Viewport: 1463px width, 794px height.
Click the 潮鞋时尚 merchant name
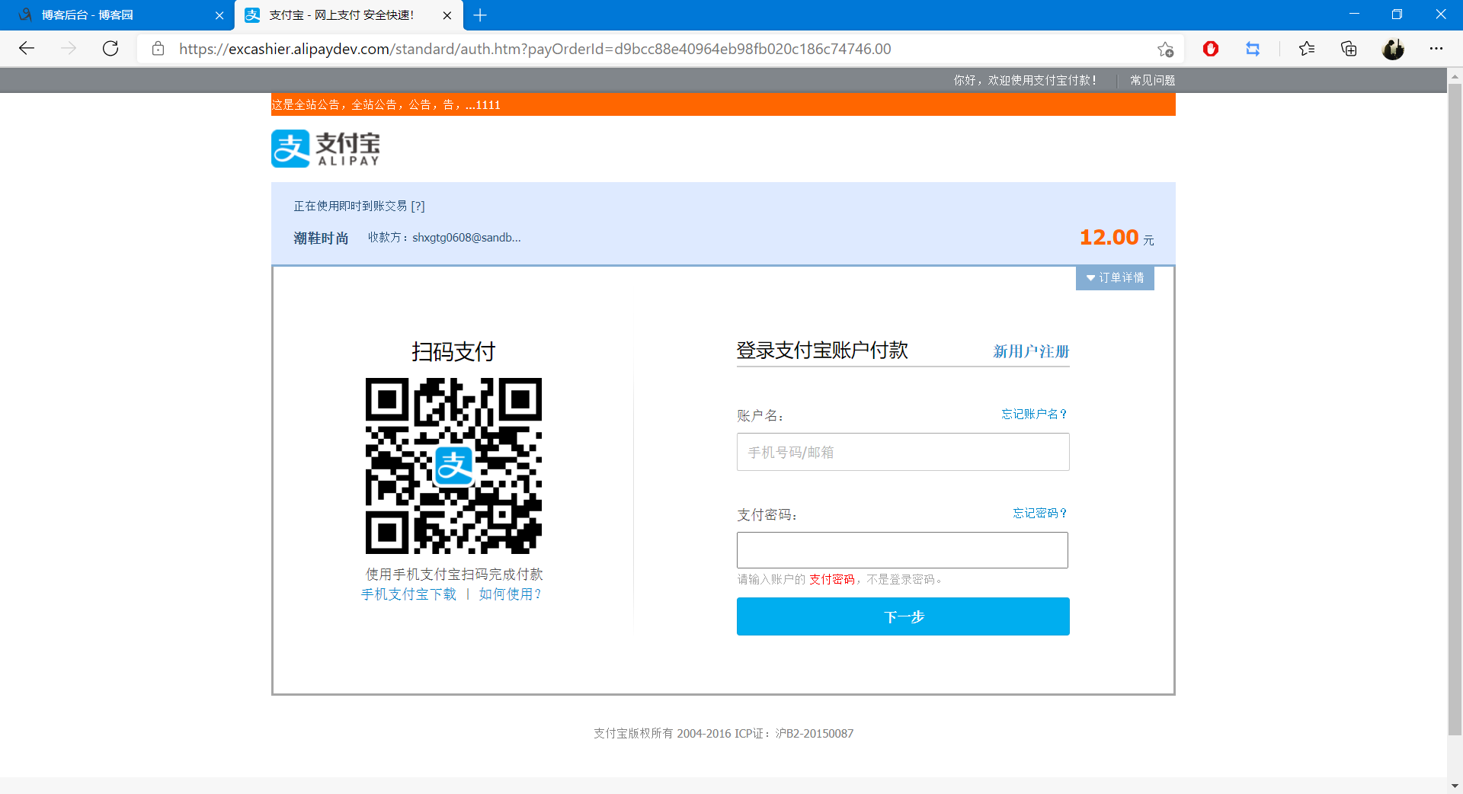click(321, 239)
